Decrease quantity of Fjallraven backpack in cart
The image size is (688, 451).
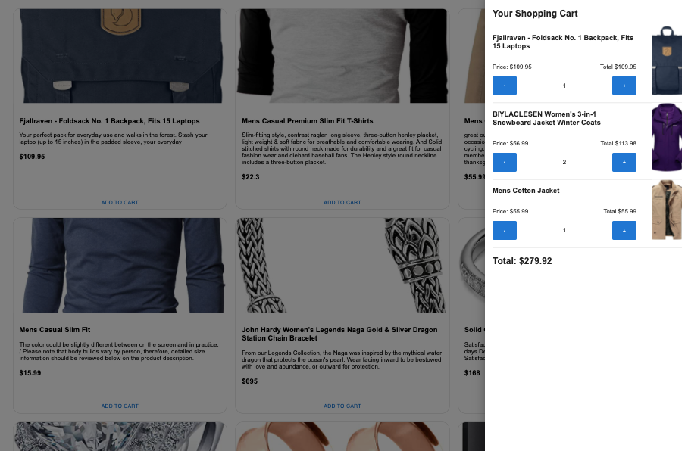[x=504, y=85]
